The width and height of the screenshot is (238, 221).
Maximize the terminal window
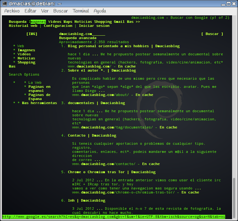click(229, 4)
